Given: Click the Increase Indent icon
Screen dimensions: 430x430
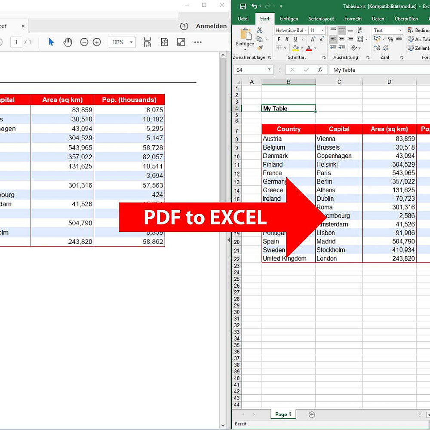Looking at the screenshot, I should [342, 48].
